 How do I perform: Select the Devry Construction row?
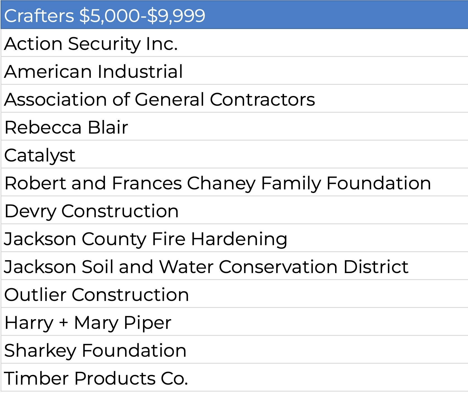click(92, 211)
